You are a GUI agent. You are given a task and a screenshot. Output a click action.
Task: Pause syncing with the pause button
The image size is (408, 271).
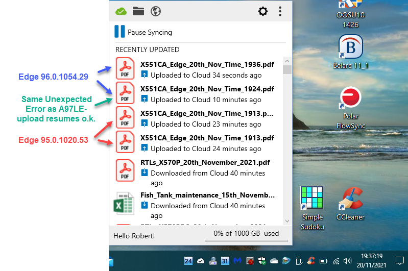(x=119, y=32)
